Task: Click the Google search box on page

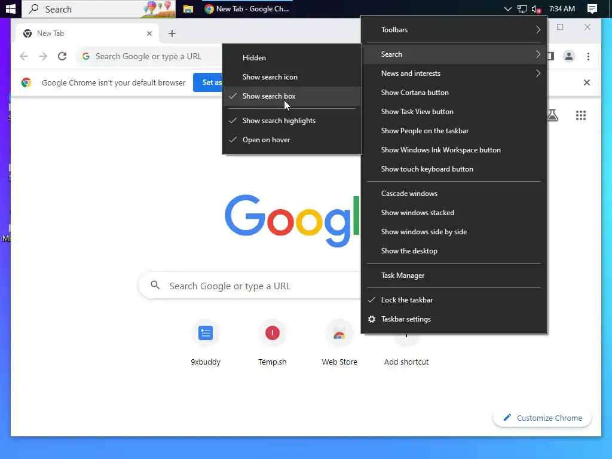Action: tap(250, 286)
